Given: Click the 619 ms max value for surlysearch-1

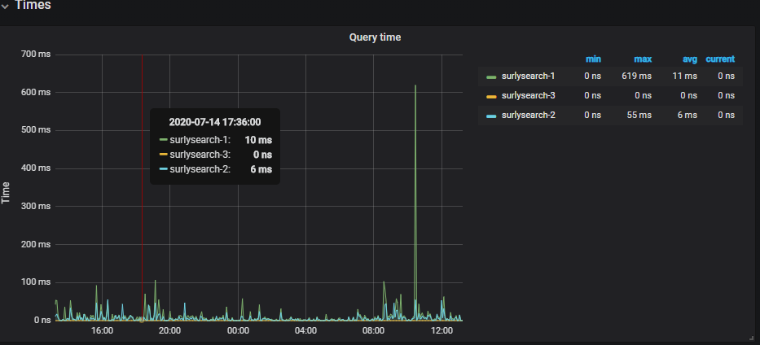Looking at the screenshot, I should pos(639,76).
